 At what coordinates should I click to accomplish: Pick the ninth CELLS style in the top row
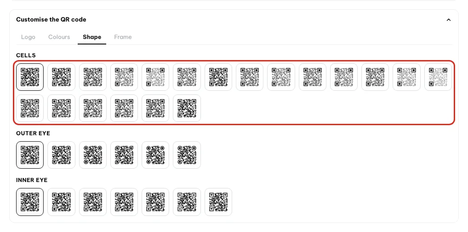(x=281, y=77)
